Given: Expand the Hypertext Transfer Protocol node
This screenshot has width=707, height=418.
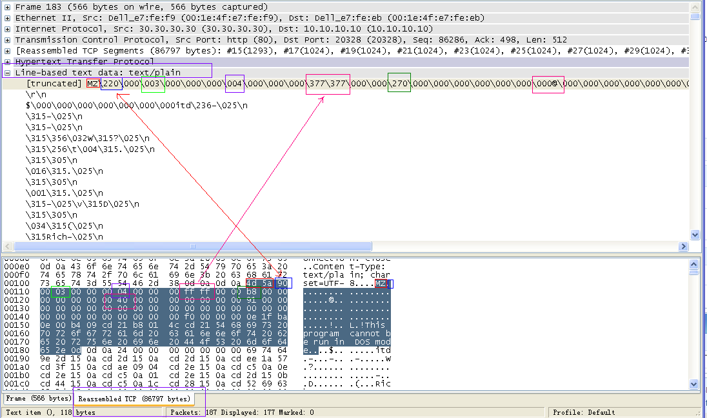Looking at the screenshot, I should (8, 62).
